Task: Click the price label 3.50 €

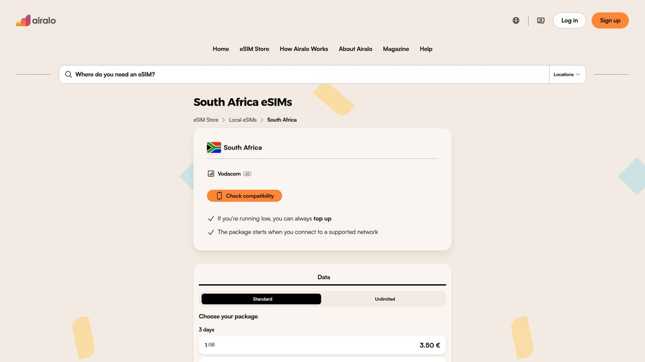Action: point(429,345)
